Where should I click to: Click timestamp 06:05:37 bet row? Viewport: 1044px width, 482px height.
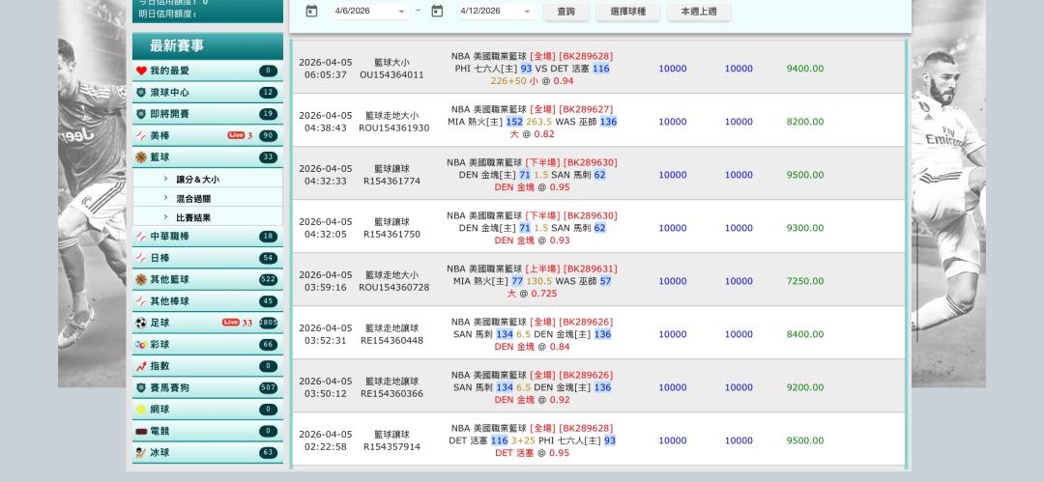pos(326,74)
